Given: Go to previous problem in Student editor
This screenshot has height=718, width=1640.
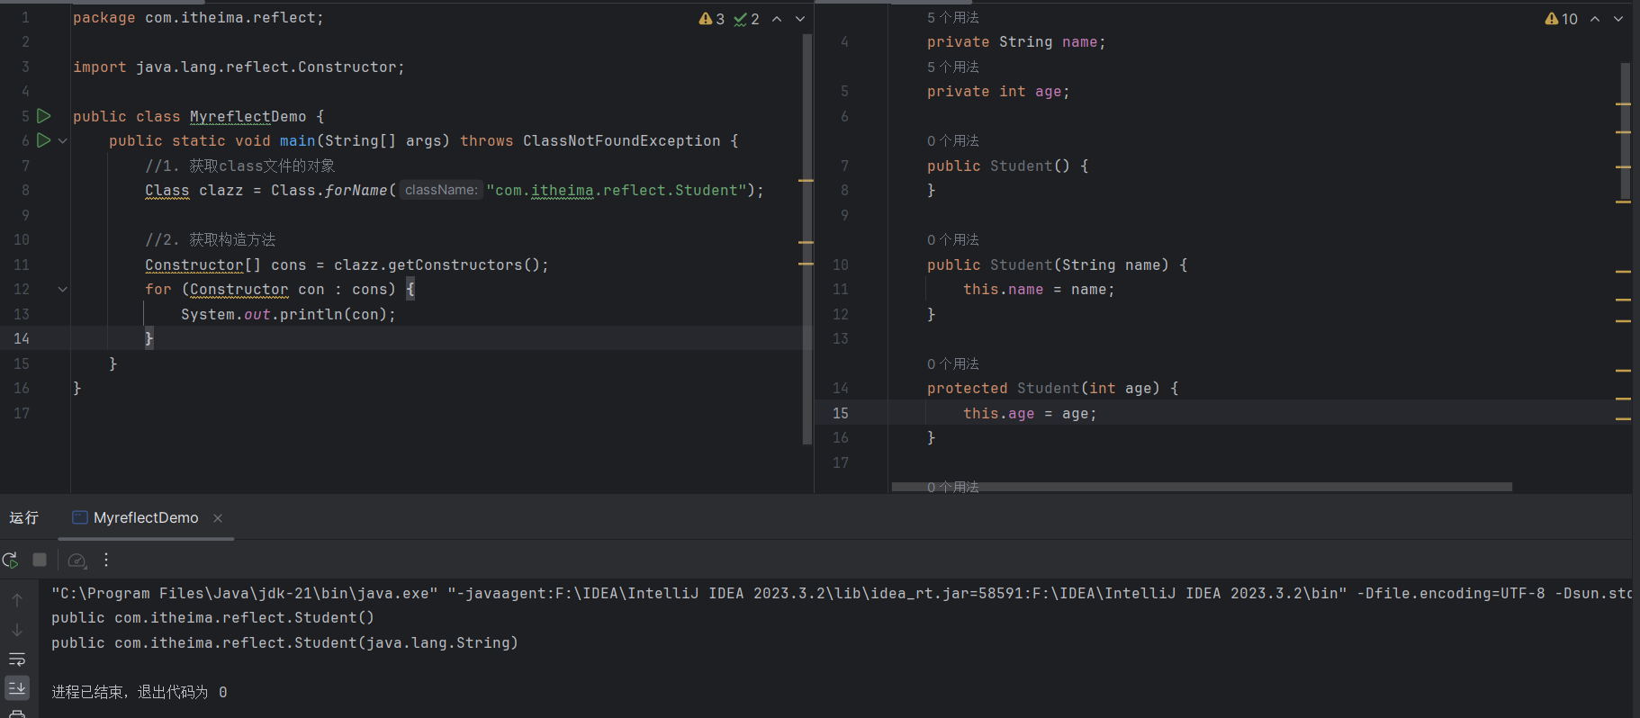Looking at the screenshot, I should pyautogui.click(x=1595, y=19).
